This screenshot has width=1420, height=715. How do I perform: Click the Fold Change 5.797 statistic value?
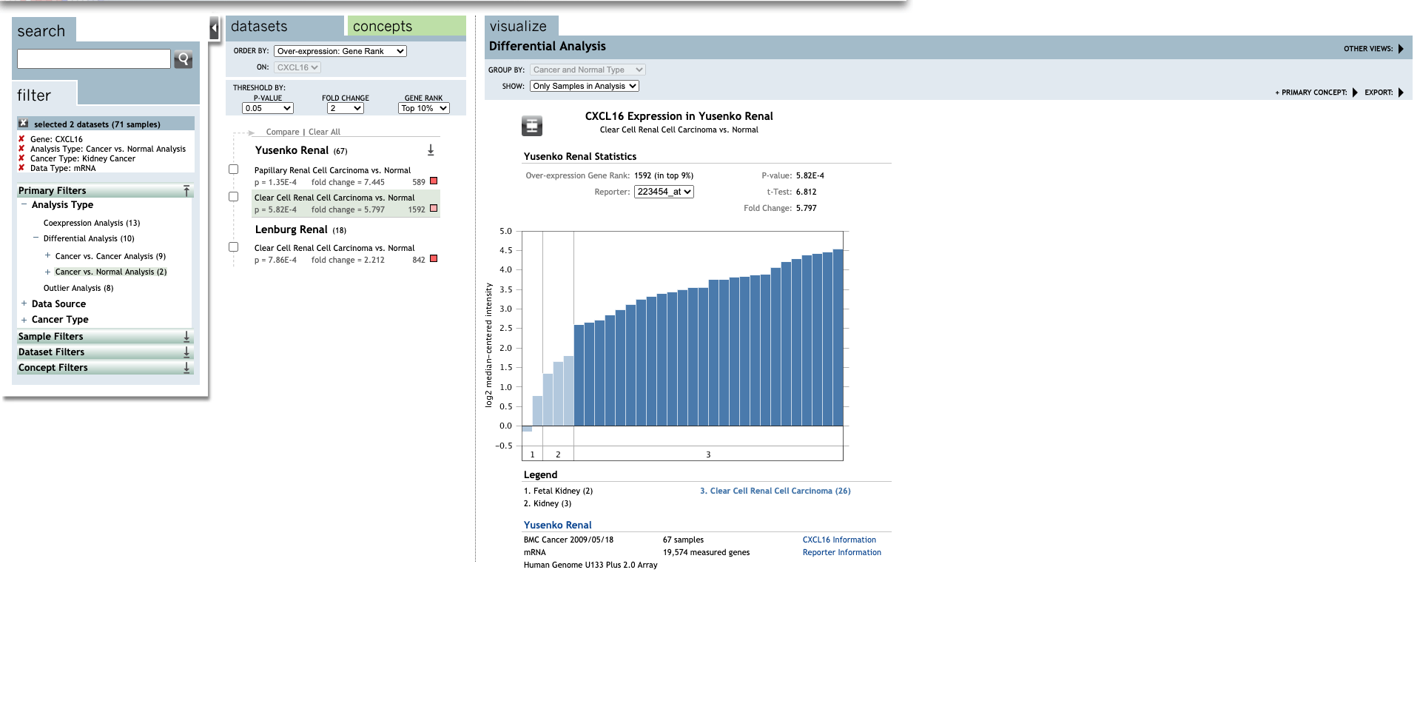(x=807, y=208)
